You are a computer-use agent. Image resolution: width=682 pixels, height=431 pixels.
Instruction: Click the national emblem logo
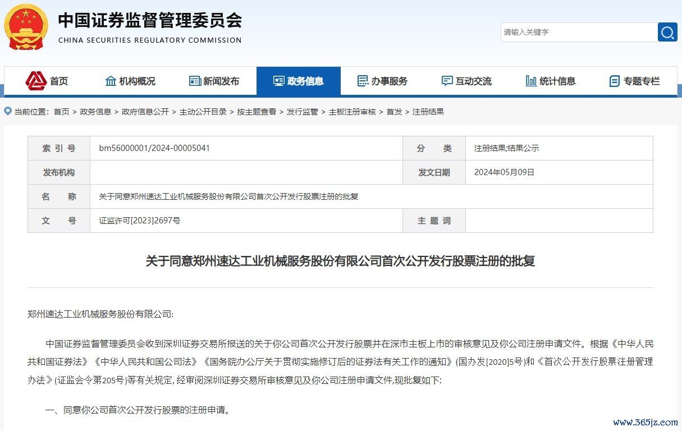pyautogui.click(x=26, y=26)
